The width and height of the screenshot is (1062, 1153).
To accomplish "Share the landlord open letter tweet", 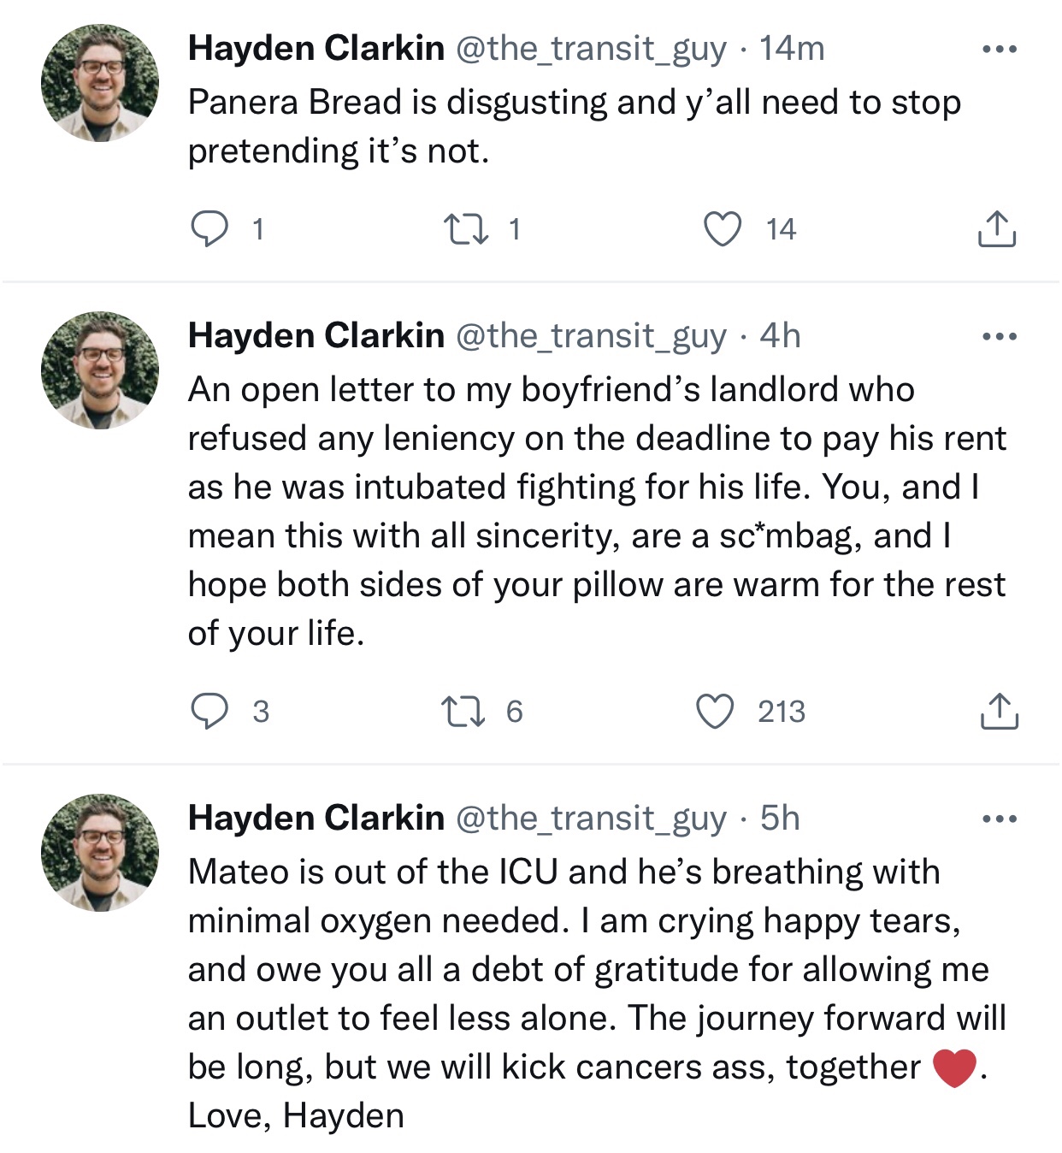I will pos(998,712).
